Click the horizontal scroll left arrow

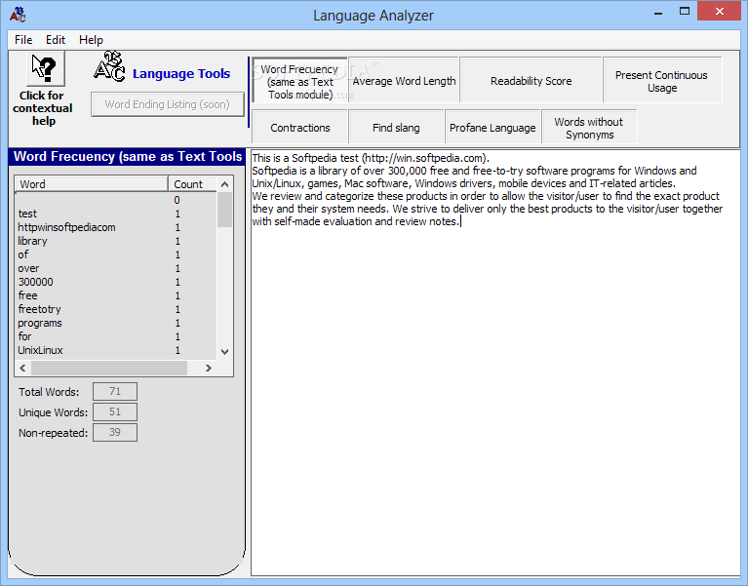(x=22, y=368)
